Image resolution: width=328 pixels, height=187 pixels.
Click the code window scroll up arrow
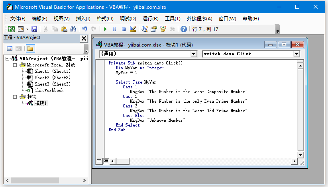[301, 66]
